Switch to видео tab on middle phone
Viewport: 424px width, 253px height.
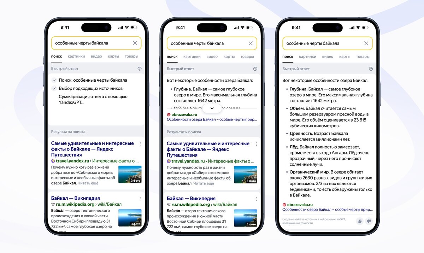tap(212, 57)
